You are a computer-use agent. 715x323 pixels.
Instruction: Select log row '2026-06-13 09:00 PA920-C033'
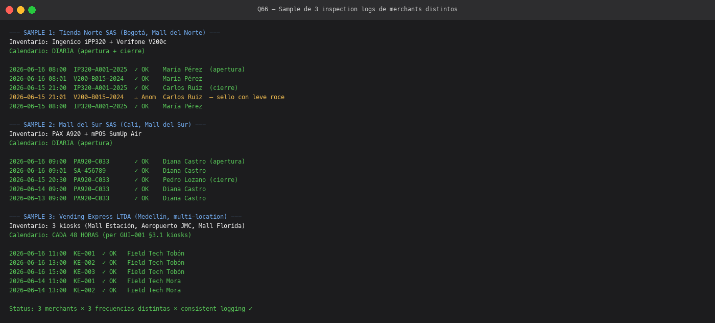point(108,198)
